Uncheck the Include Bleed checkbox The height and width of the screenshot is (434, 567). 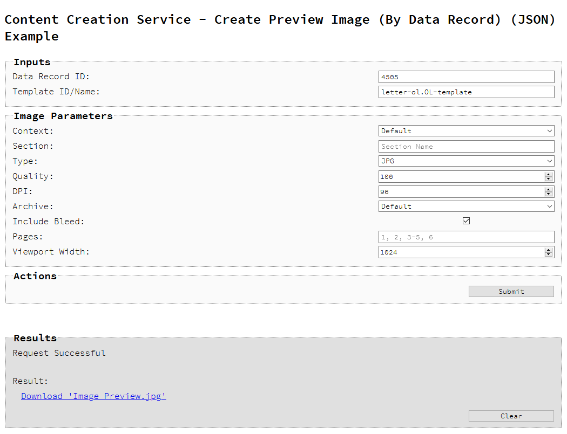(x=466, y=221)
